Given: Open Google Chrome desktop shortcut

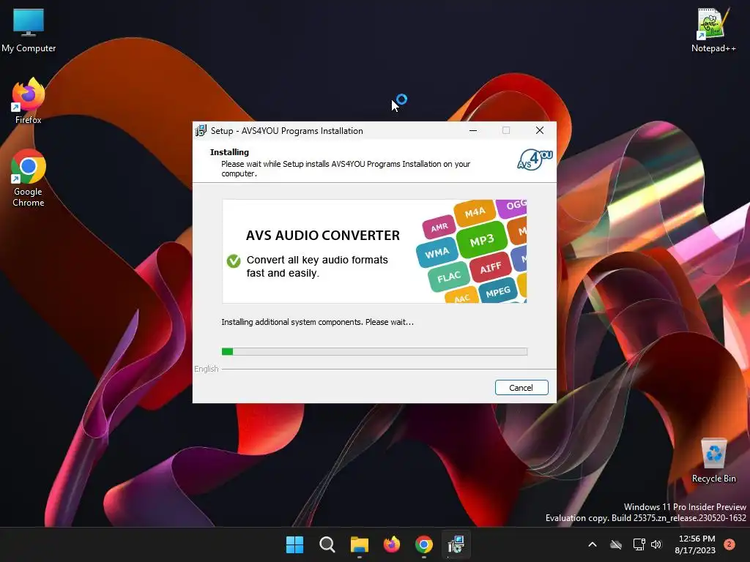Looking at the screenshot, I should [x=29, y=178].
